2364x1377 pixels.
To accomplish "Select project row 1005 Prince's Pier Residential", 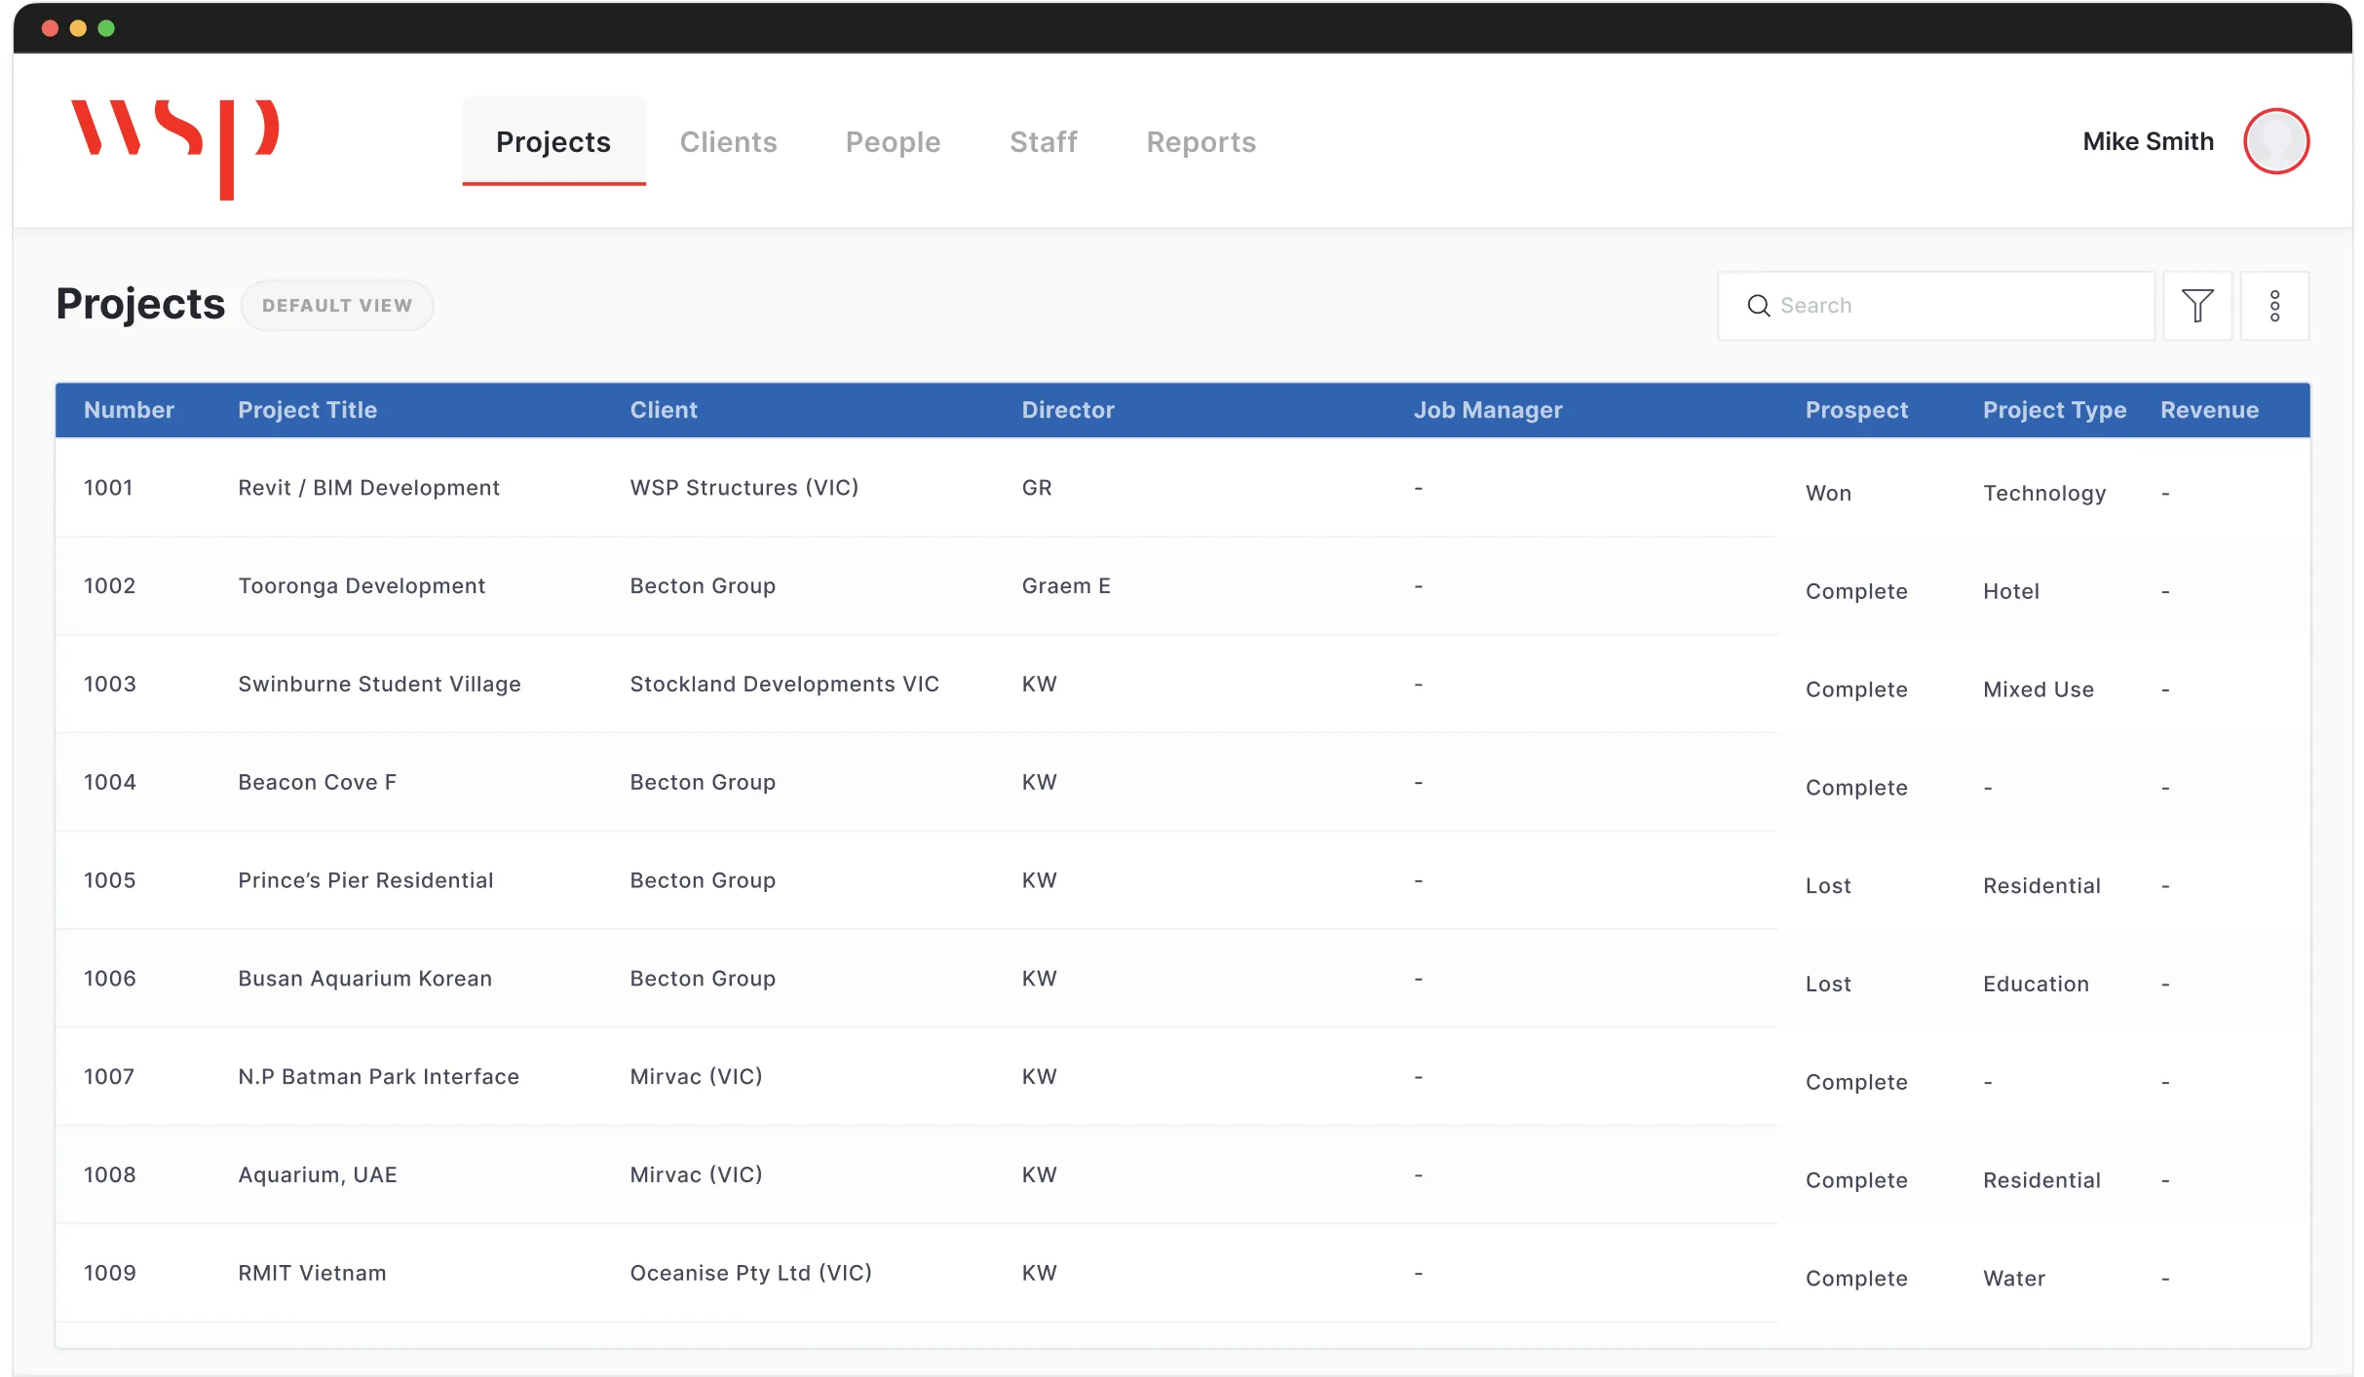I will pyautogui.click(x=365, y=879).
